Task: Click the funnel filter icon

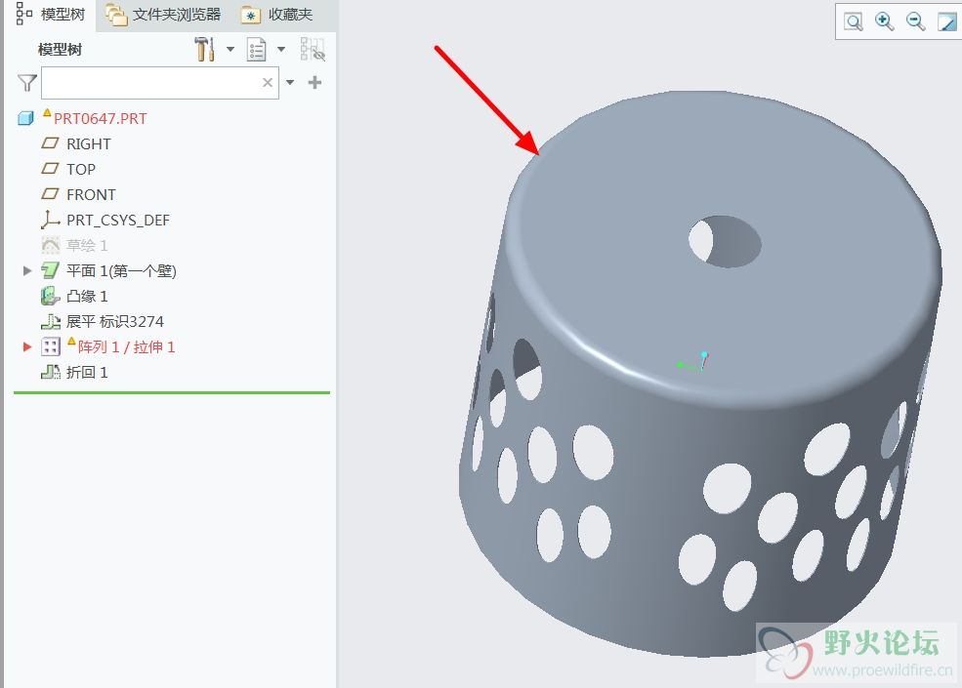Action: pos(27,83)
